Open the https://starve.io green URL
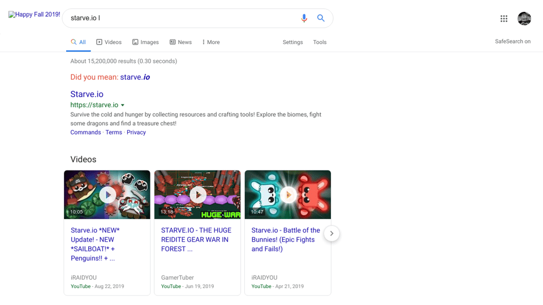This screenshot has height=305, width=543. (94, 105)
